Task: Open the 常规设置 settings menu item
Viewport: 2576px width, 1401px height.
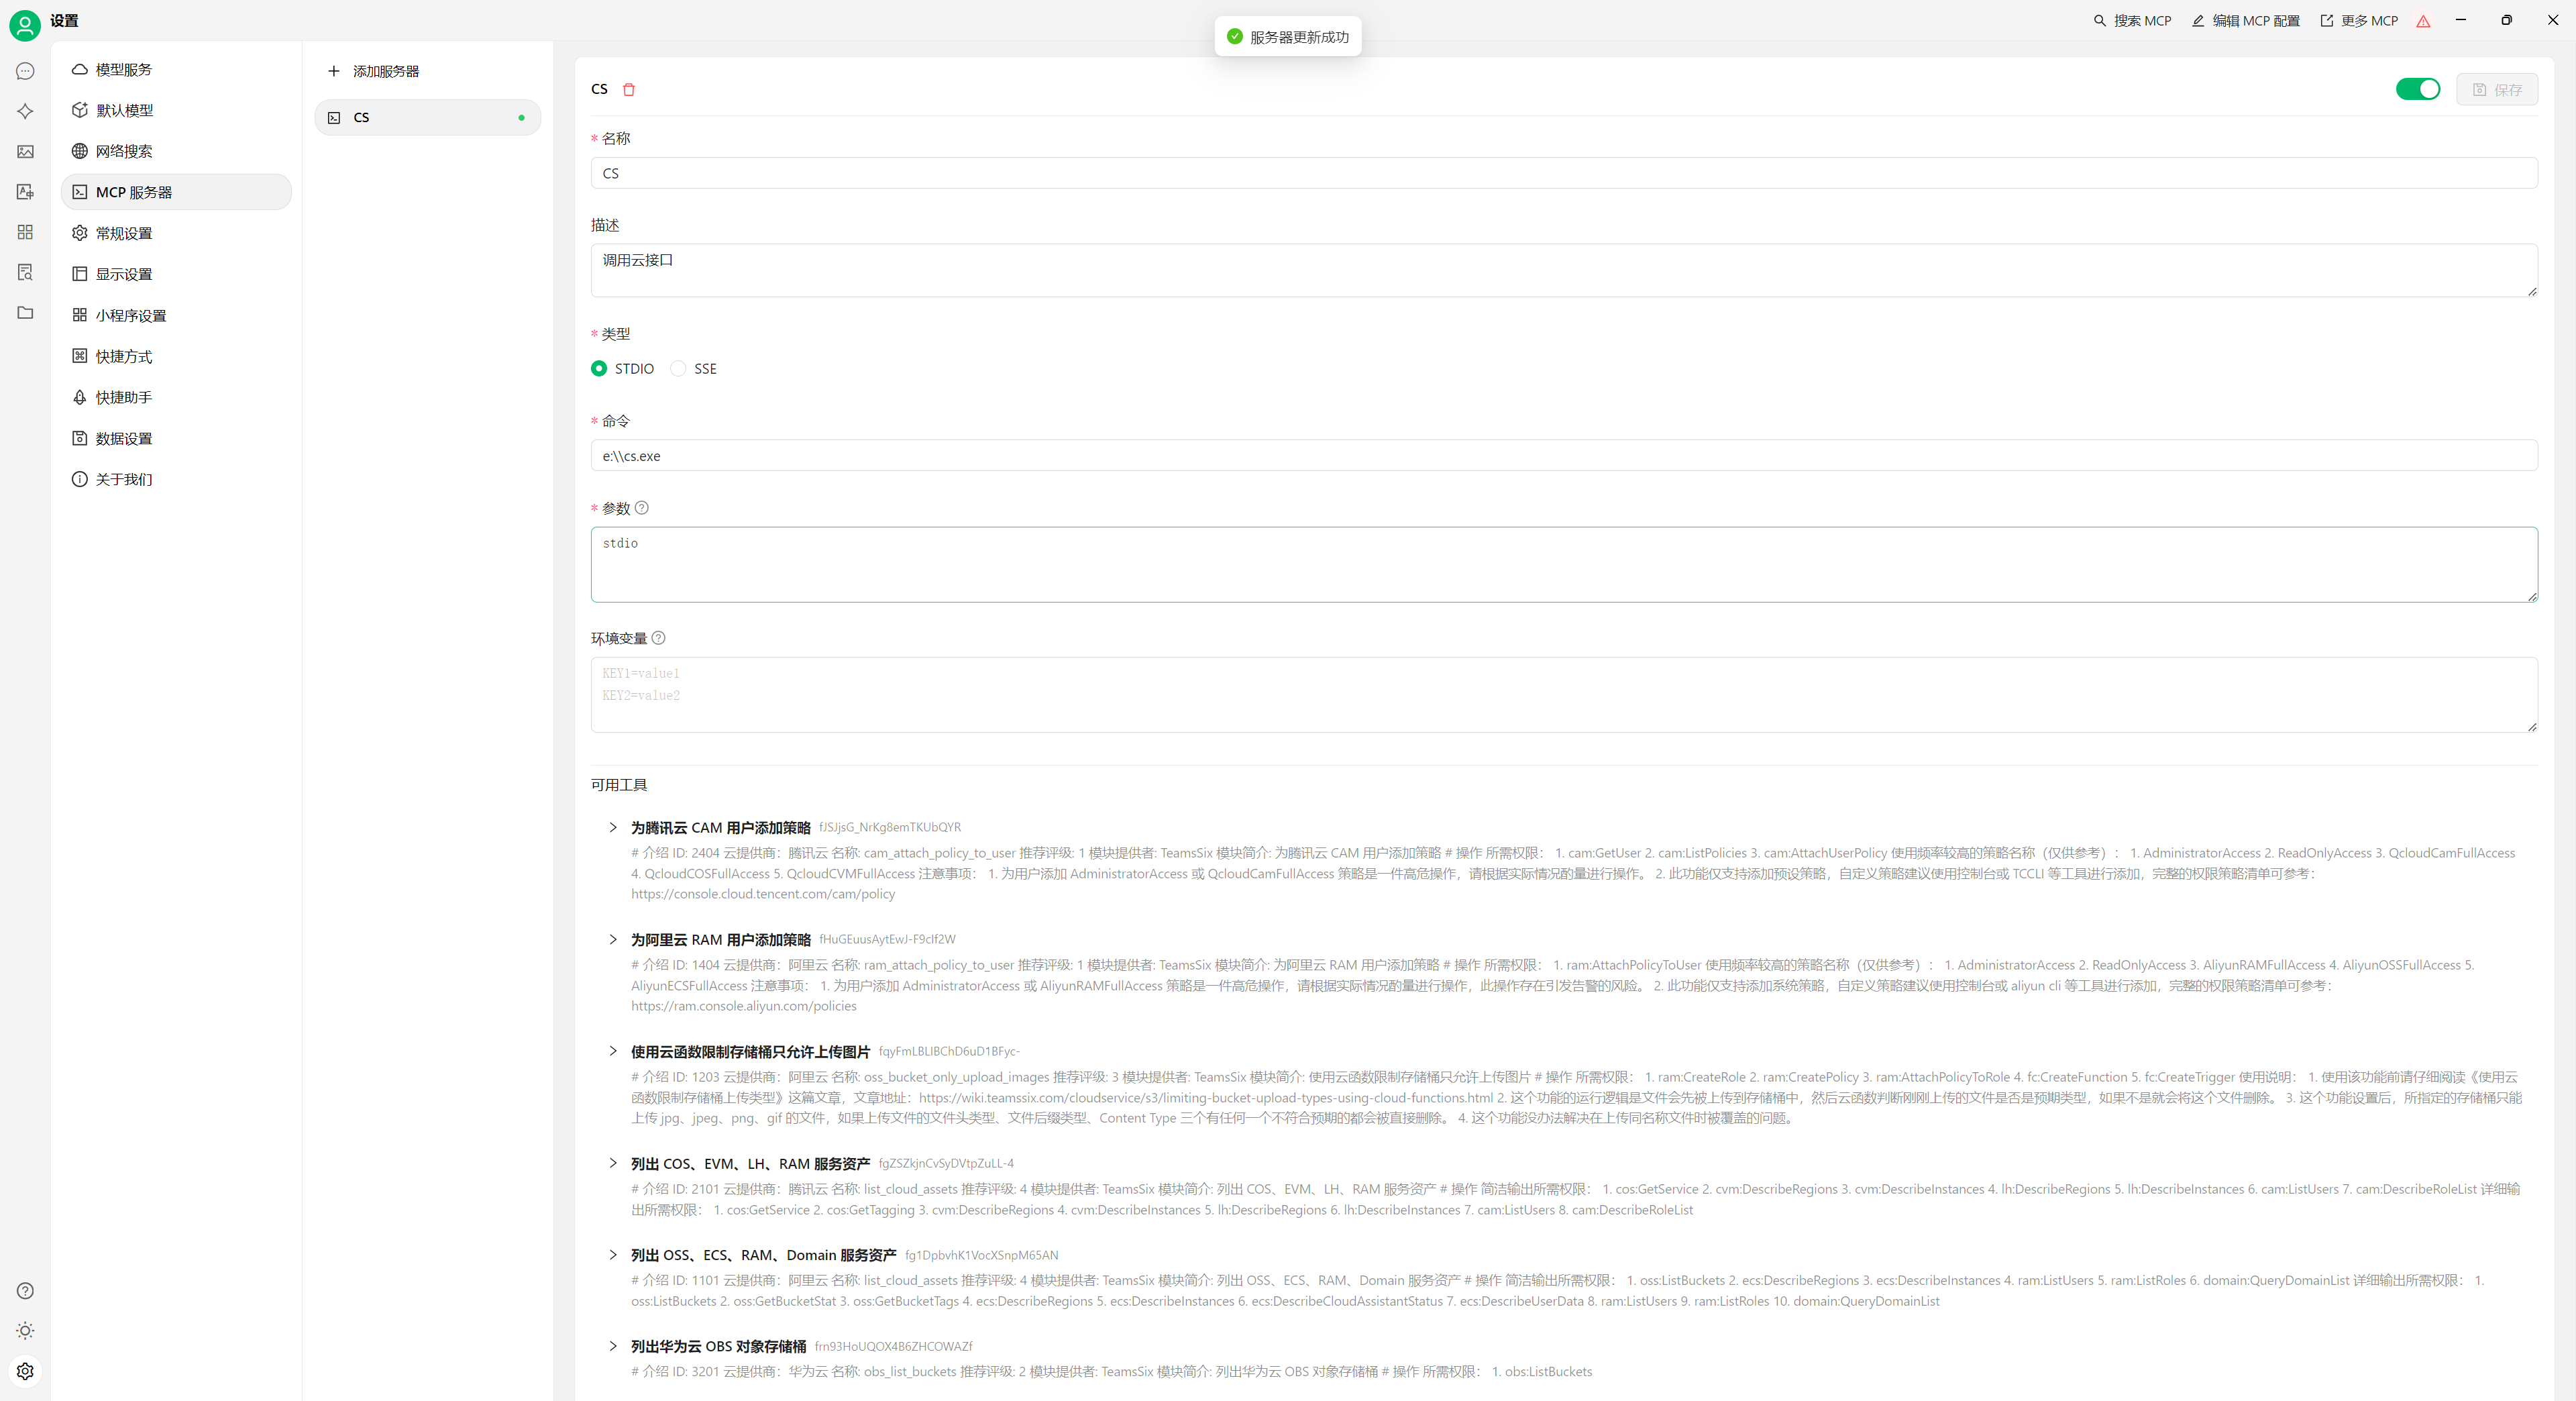Action: coord(124,233)
